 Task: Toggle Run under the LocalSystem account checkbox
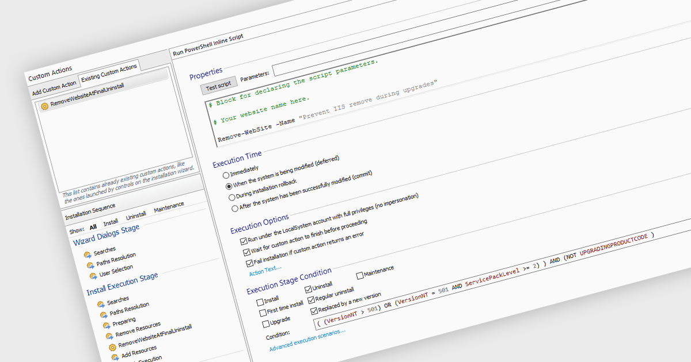(x=242, y=241)
